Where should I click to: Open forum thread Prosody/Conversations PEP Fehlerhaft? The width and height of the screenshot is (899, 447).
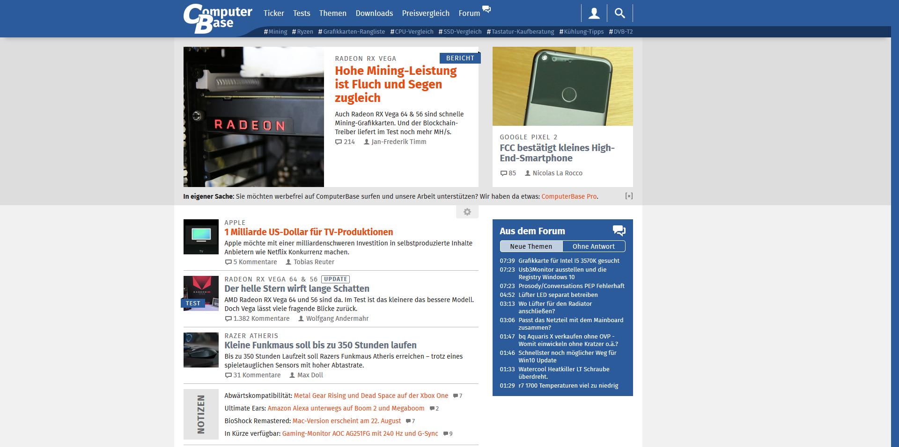tap(571, 286)
